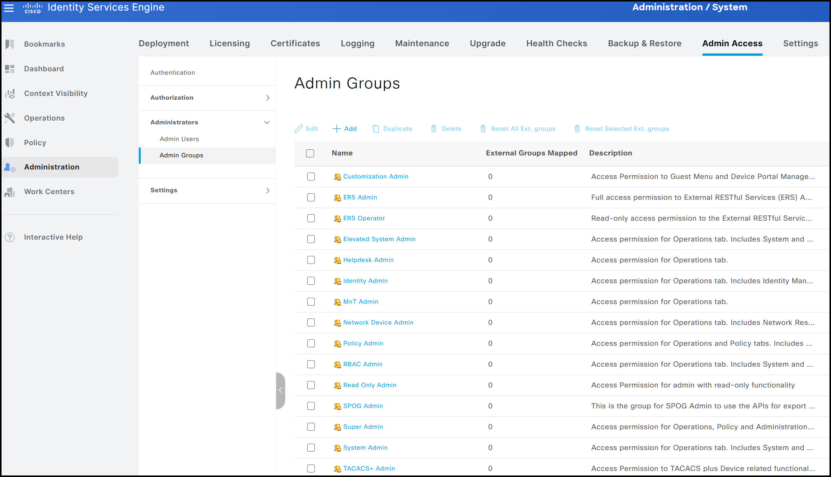This screenshot has height=477, width=831.
Task: Click the Dashboard sidebar icon
Action: [x=10, y=69]
